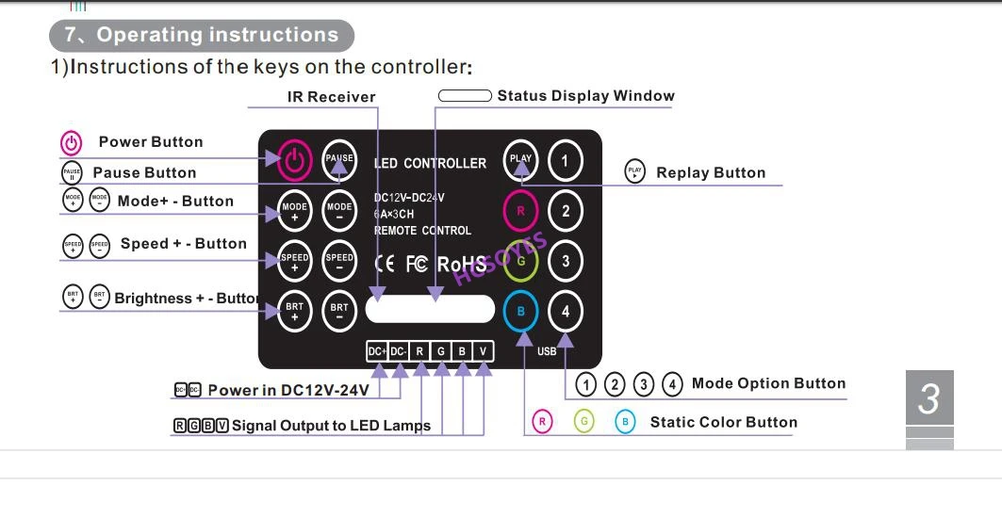Click the pink power button on the controller
1002x518 pixels.
click(295, 160)
